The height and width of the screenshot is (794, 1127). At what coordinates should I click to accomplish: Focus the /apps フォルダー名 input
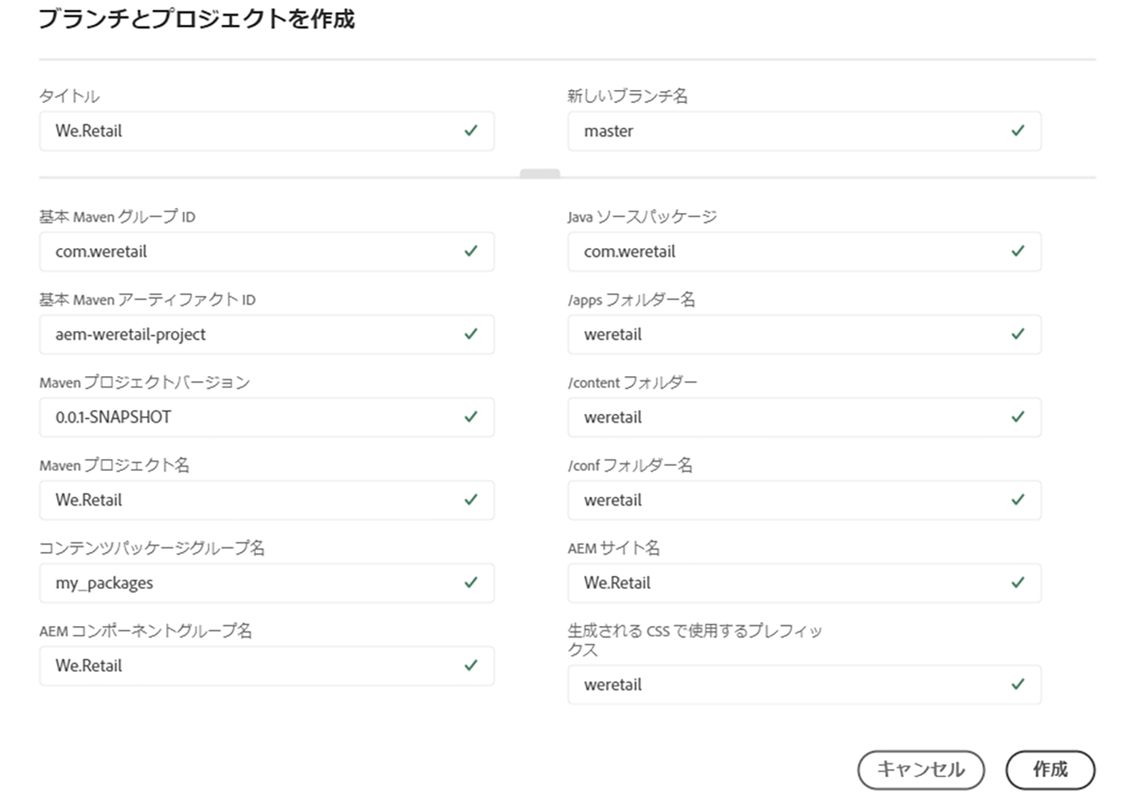pos(788,334)
